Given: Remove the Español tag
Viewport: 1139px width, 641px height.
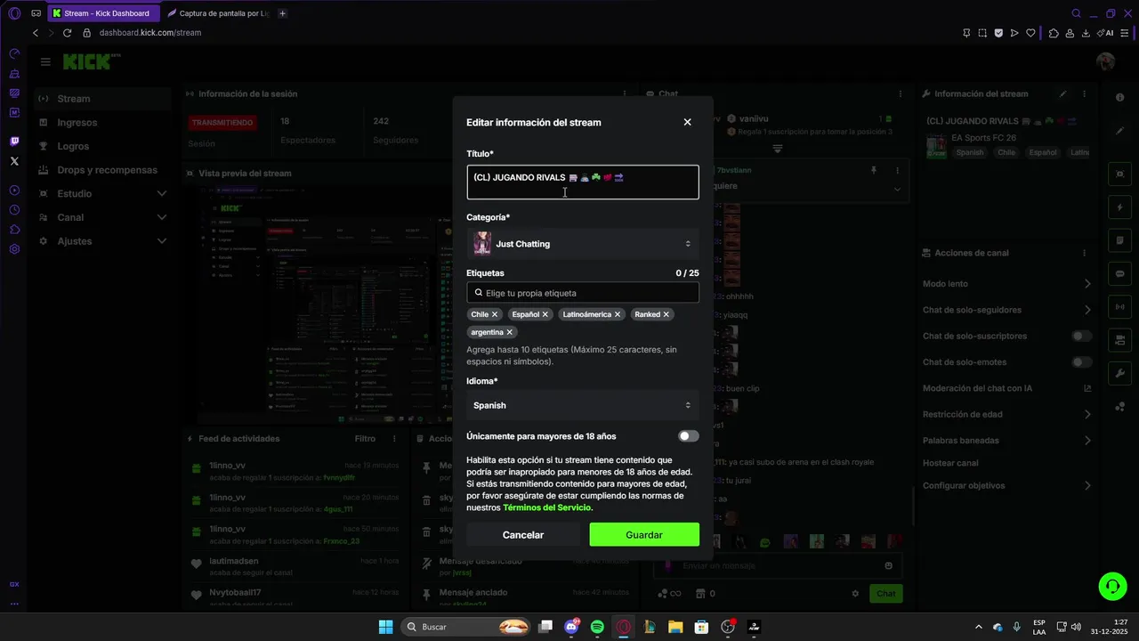Looking at the screenshot, I should [545, 314].
